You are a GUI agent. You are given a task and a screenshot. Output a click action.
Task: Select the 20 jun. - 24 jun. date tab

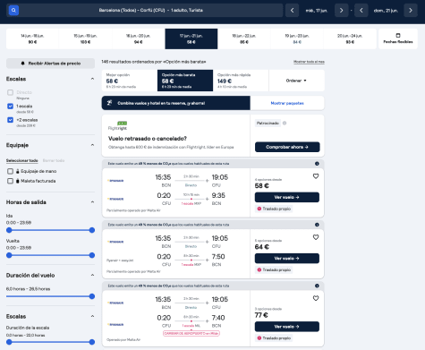click(350, 38)
